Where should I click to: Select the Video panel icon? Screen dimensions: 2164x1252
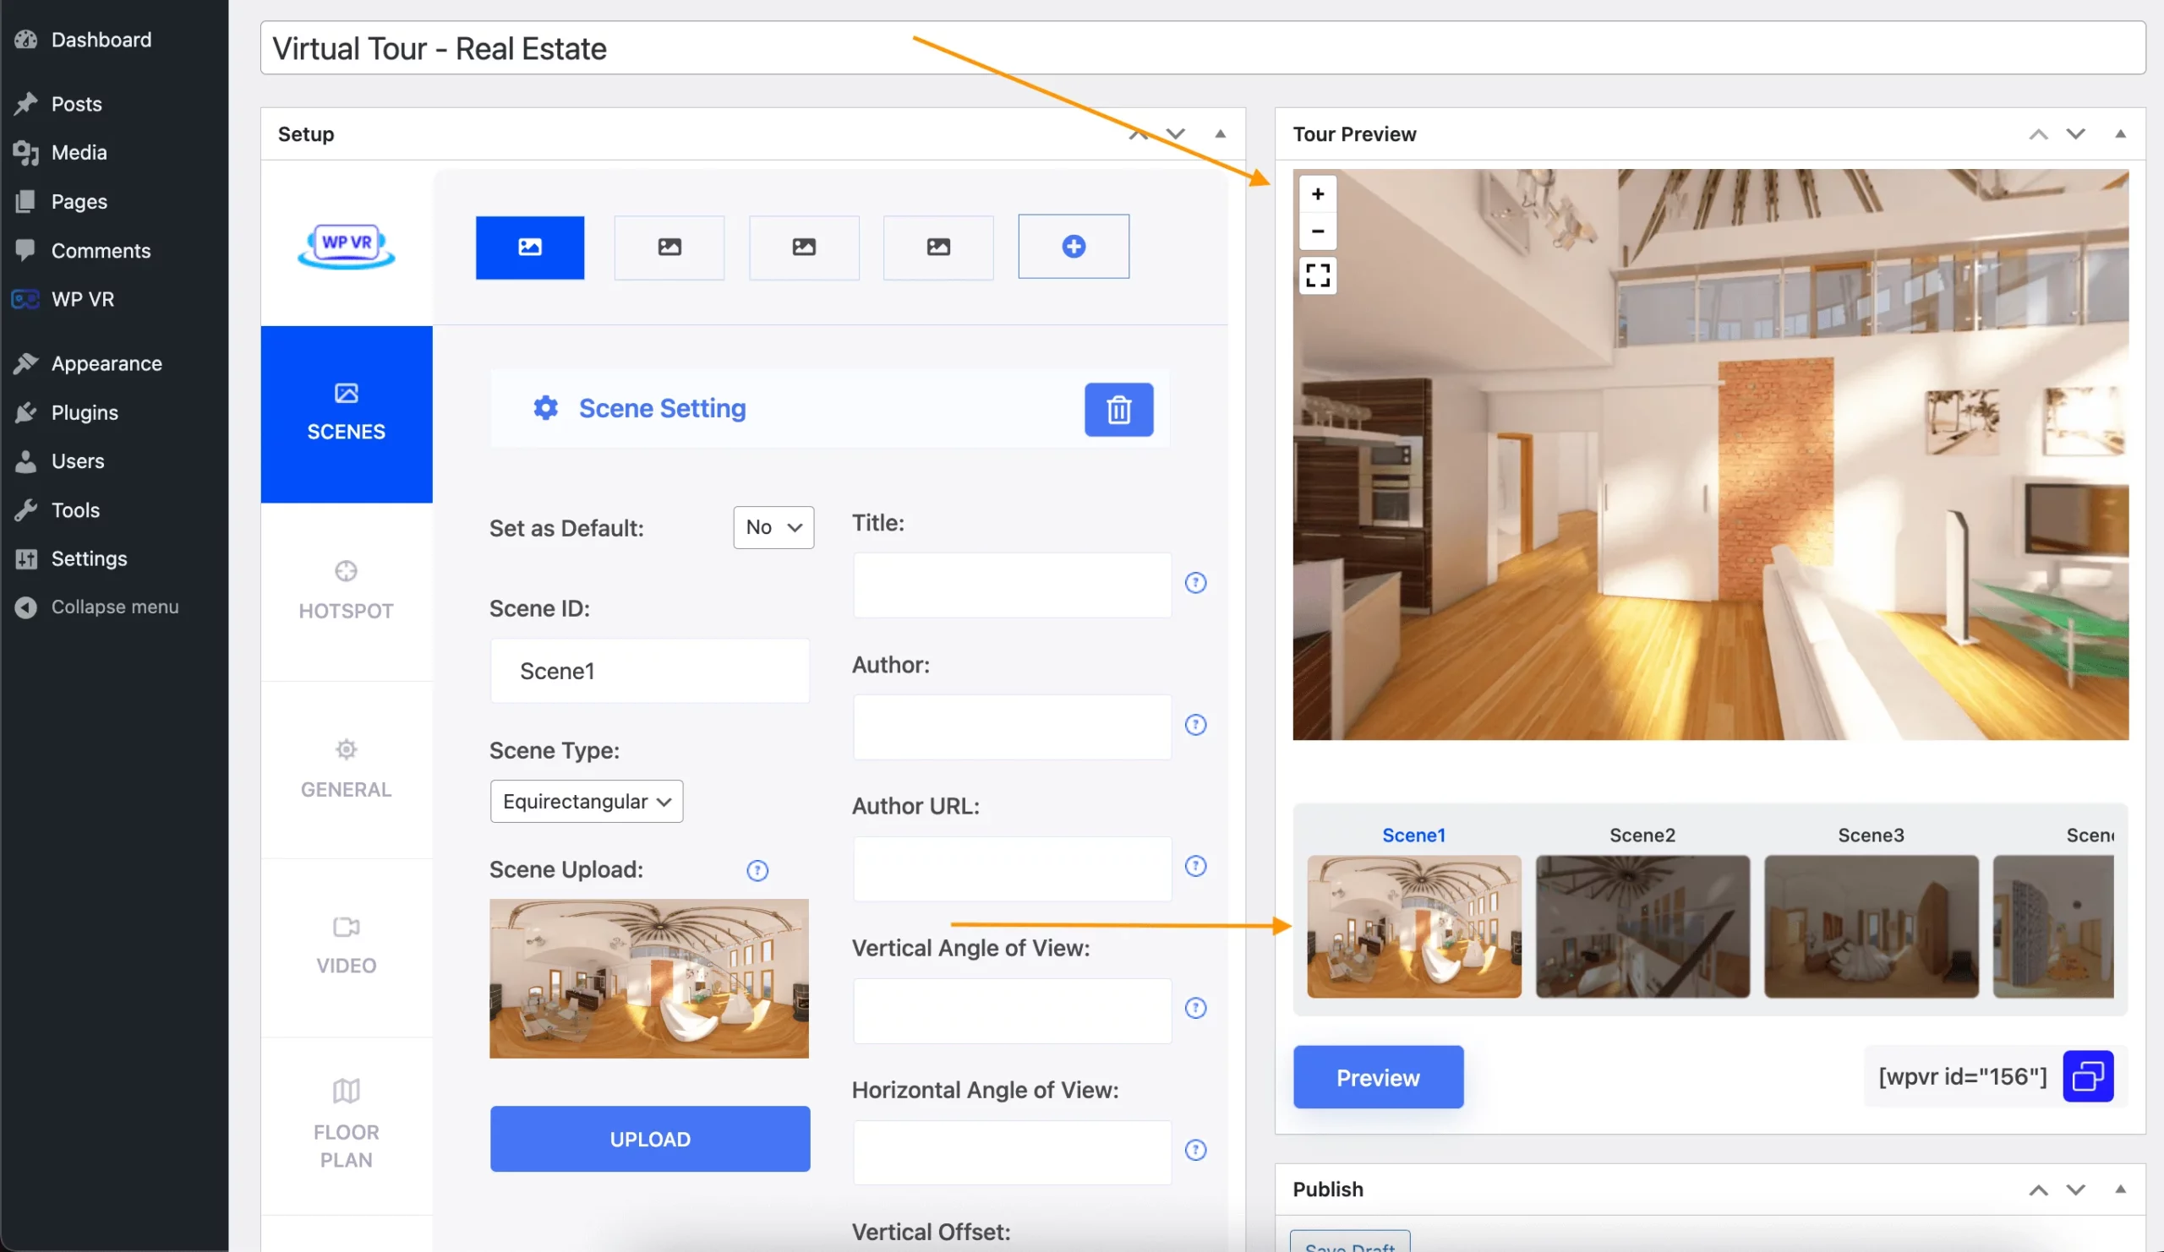(x=345, y=927)
